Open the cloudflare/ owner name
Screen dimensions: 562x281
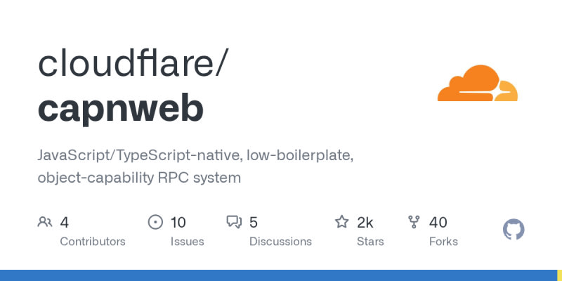pos(133,64)
